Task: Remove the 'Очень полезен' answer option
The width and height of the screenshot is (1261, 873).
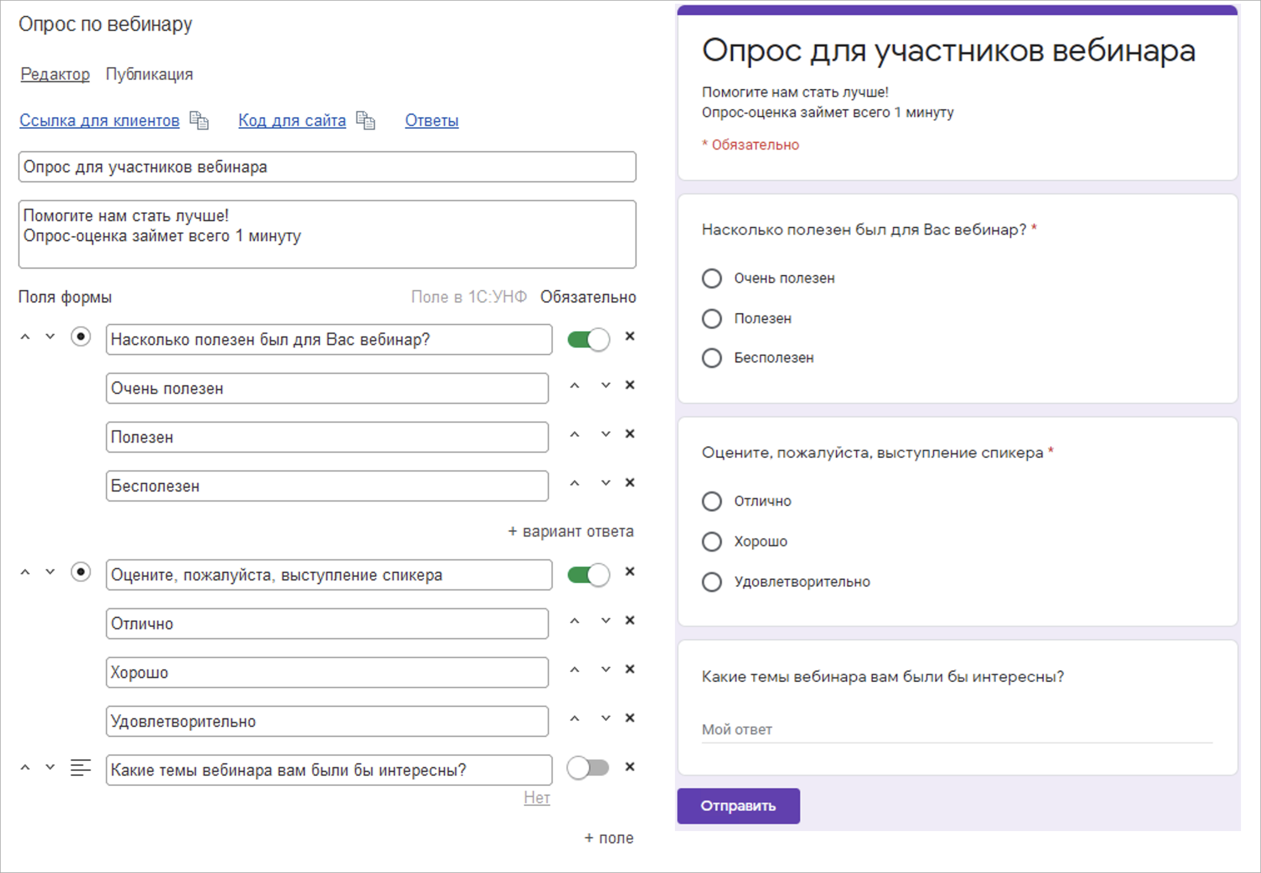Action: [630, 385]
